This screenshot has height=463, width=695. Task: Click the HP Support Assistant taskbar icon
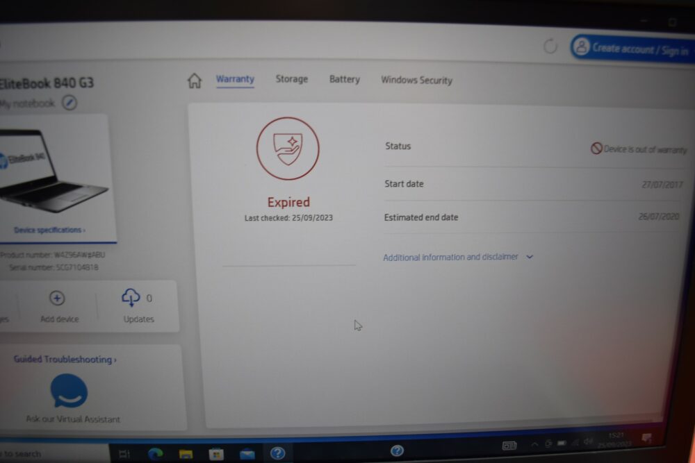(277, 453)
